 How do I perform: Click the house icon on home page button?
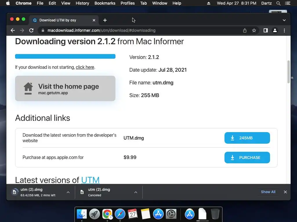28,88
